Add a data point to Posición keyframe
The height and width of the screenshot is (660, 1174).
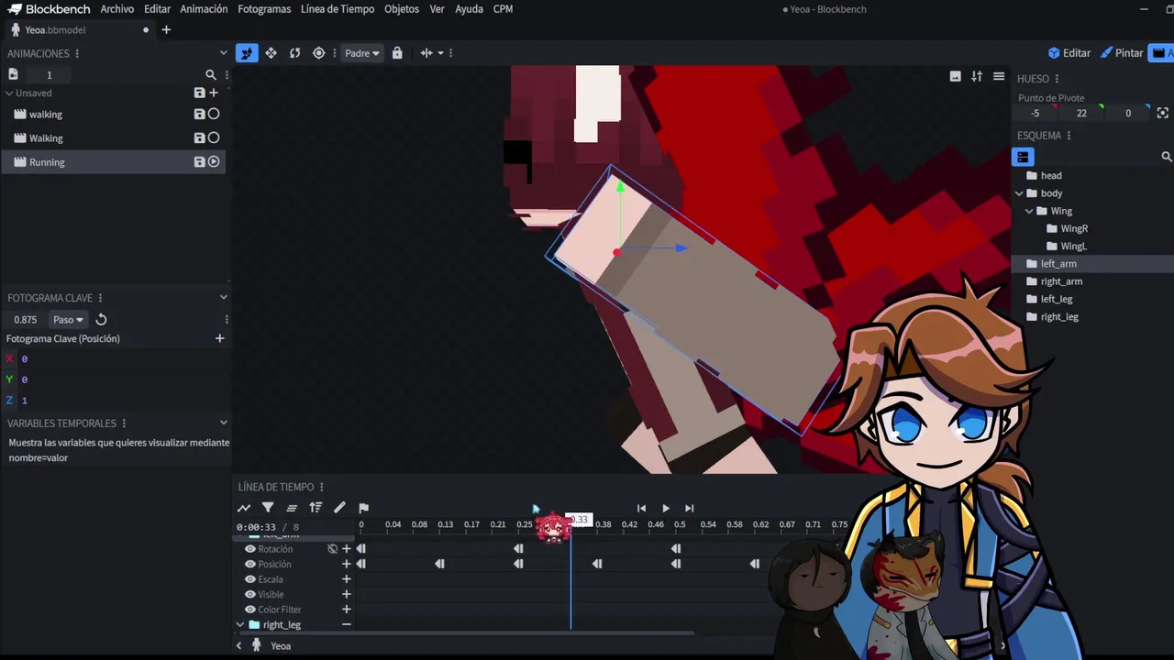(x=219, y=339)
